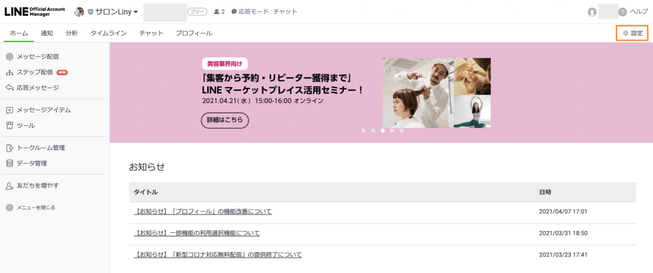Click the message items icon
Image resolution: width=653 pixels, height=273 pixels.
(10, 110)
